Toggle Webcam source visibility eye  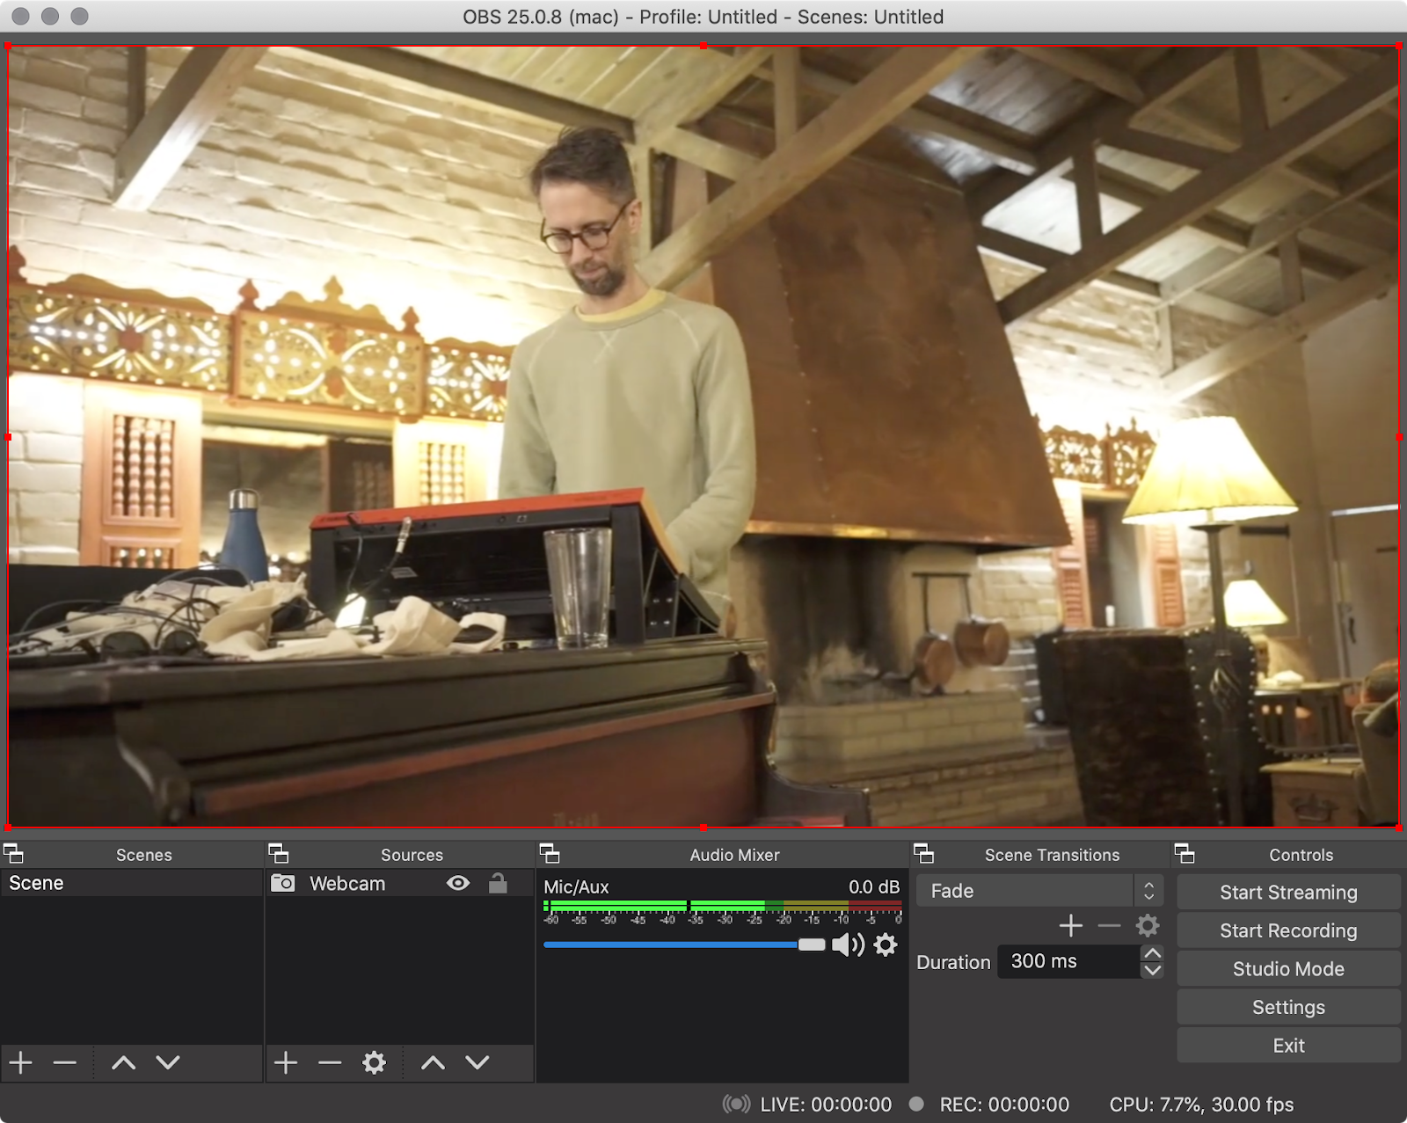[458, 883]
